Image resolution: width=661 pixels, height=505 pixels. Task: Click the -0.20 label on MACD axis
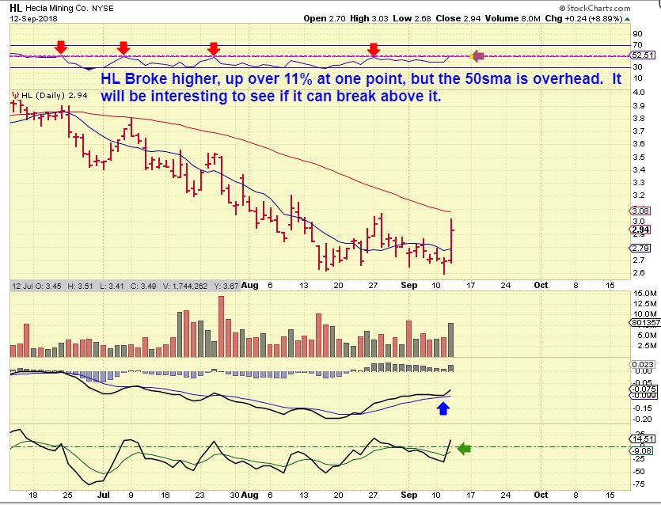click(643, 419)
